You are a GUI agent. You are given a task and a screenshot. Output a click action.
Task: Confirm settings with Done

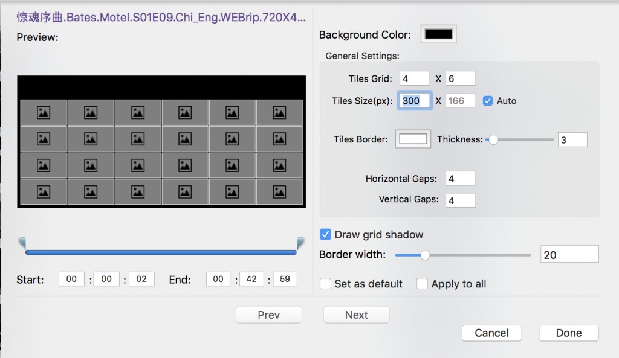pos(569,333)
